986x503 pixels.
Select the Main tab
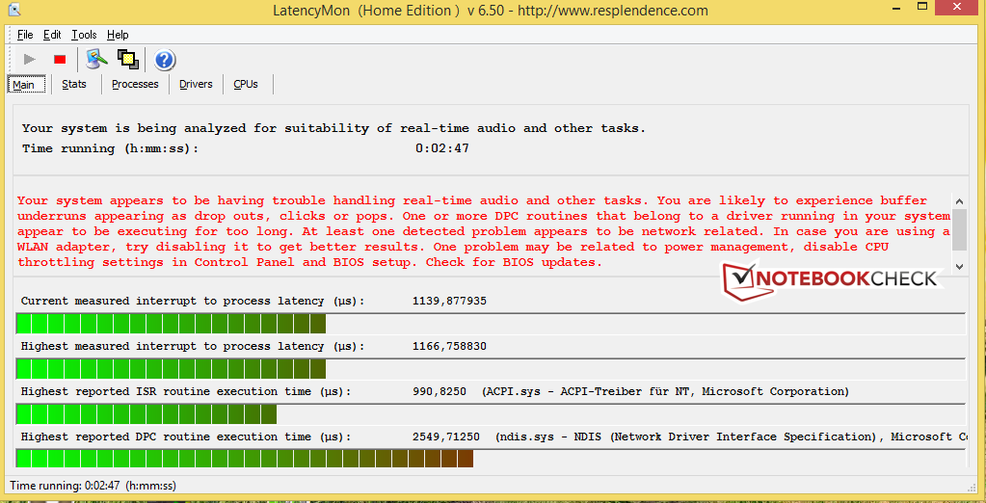26,84
